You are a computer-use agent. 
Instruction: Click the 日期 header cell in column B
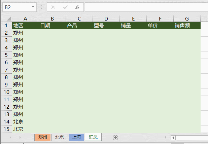(52, 26)
